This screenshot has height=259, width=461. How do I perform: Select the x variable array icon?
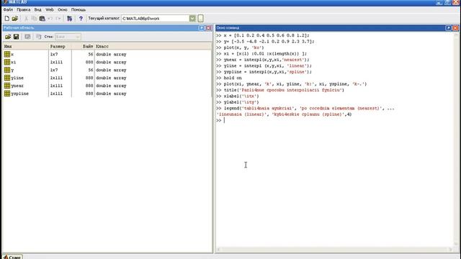(x=7, y=55)
